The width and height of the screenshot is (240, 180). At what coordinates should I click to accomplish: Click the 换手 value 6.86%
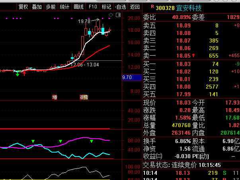[x=183, y=141]
